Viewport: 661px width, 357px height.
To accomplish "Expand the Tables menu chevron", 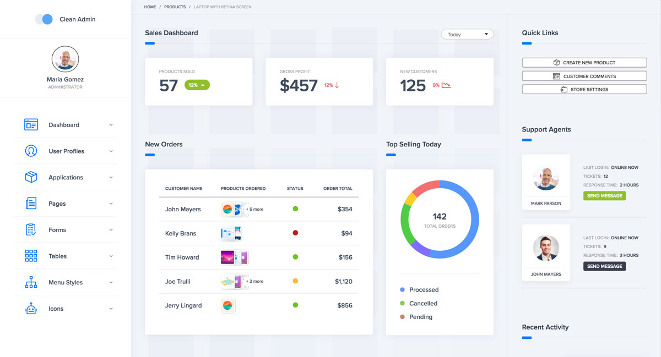I will coord(111,256).
